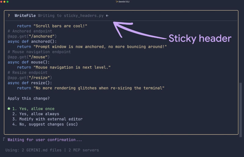244x157 pixels.
Task: Click the '@app.get("/mouse")' decorator line
Action: coord(29,57)
